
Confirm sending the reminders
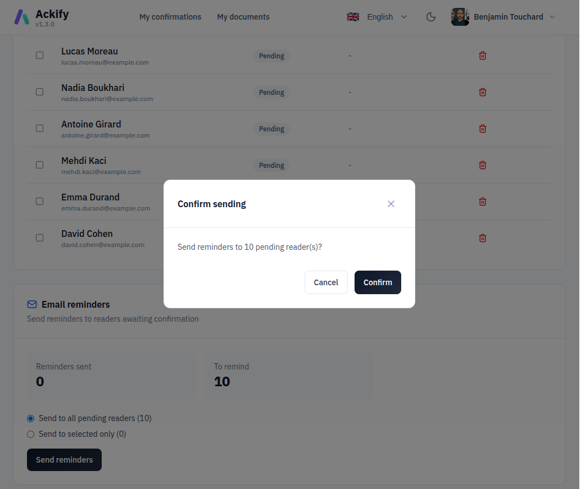[378, 282]
